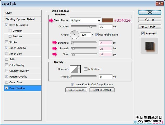Click the New Style... button

150,27
